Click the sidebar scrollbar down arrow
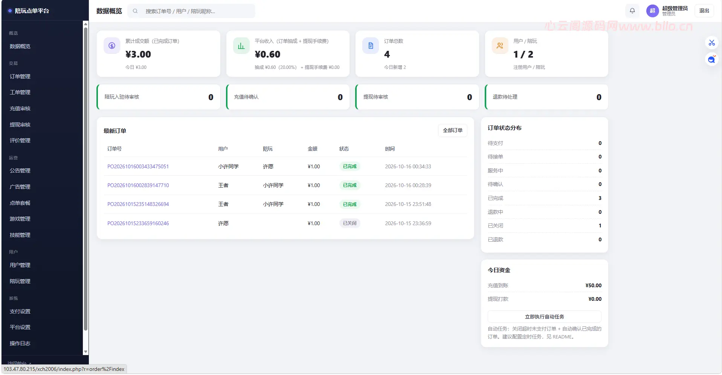This screenshot has height=375, width=722. 85,352
